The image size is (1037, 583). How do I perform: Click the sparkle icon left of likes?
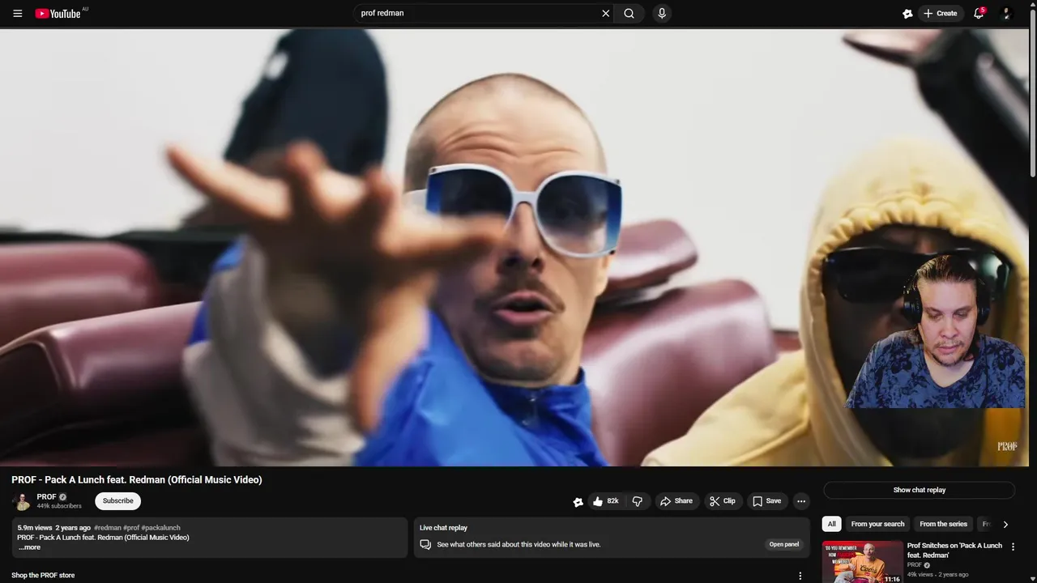click(578, 501)
